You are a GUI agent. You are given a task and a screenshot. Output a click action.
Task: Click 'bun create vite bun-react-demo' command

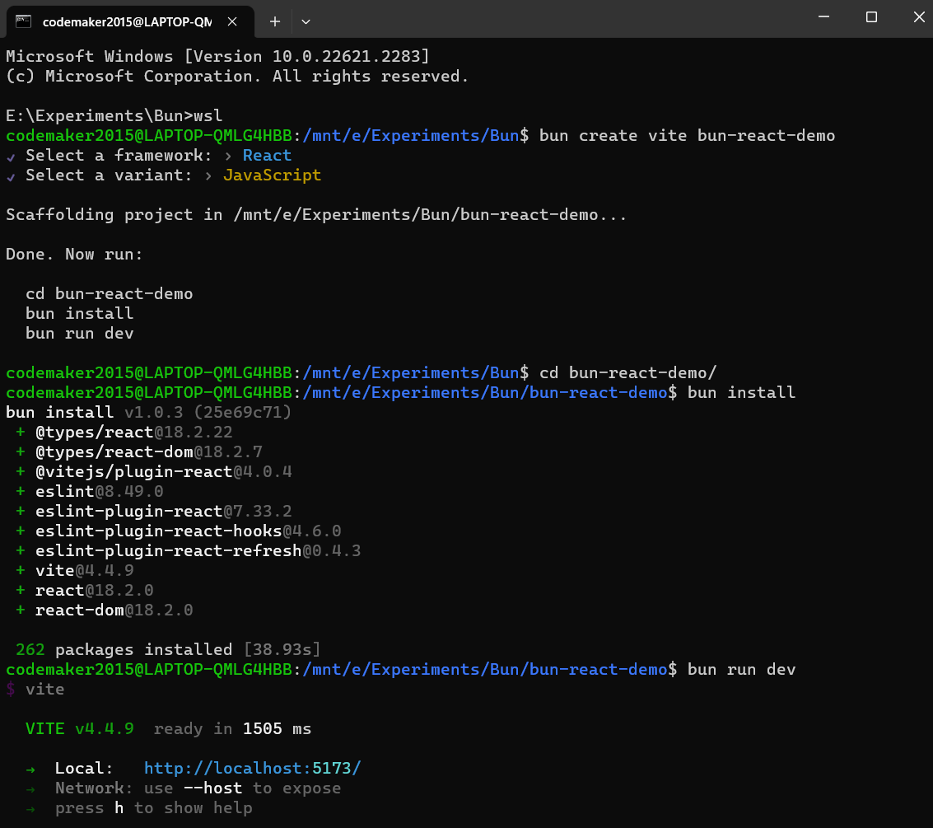click(687, 136)
